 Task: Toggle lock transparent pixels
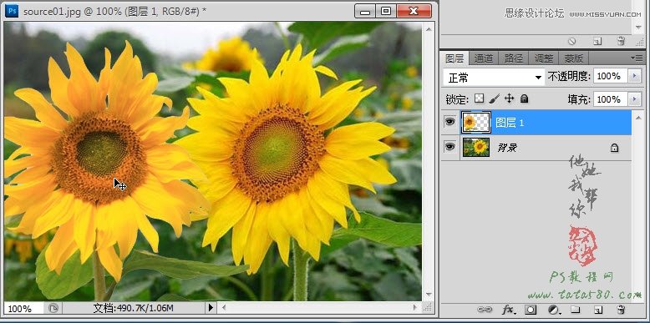(480, 98)
